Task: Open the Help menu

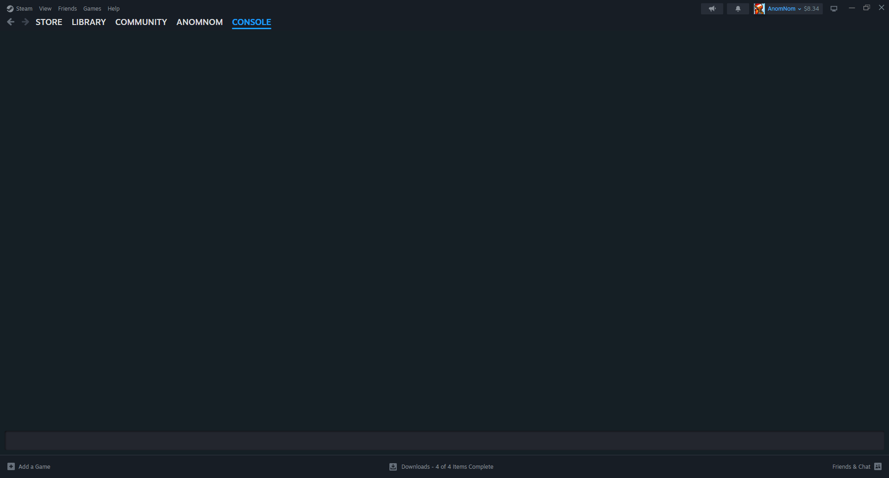Action: click(113, 9)
